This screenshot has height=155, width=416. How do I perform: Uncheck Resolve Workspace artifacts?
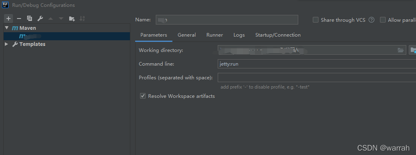(143, 96)
